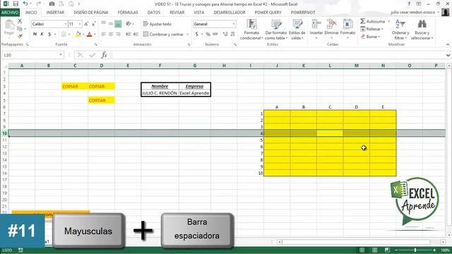Open the Name Box dropdown

[61, 55]
